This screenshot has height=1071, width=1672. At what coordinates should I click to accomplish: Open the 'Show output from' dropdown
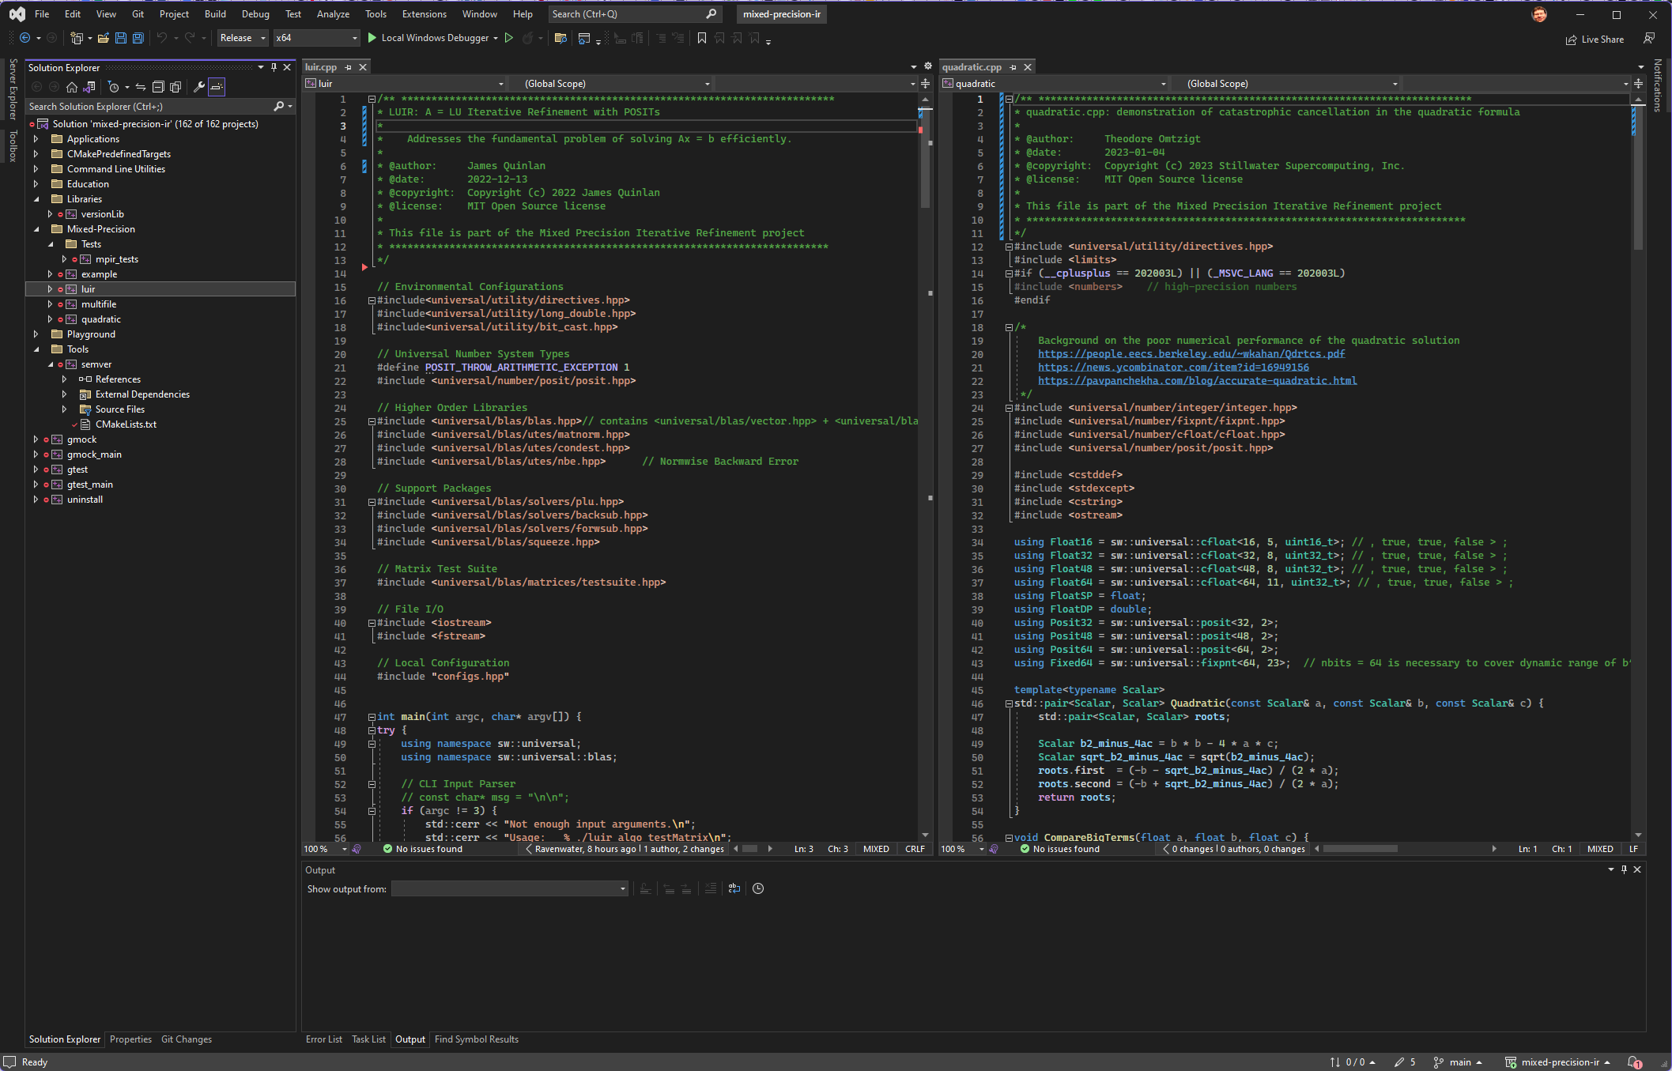(x=510, y=889)
